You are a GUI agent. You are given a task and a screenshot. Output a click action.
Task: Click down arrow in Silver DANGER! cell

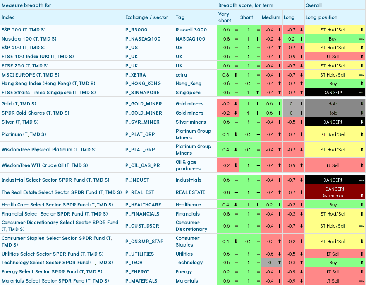[x=362, y=122]
